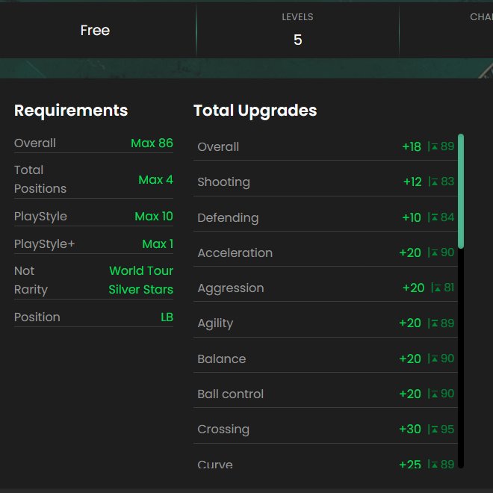Click the '+25' Curve upgrade value
The height and width of the screenshot is (493, 493).
[410, 465]
